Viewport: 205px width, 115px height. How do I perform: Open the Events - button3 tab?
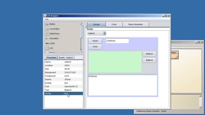click(66, 57)
